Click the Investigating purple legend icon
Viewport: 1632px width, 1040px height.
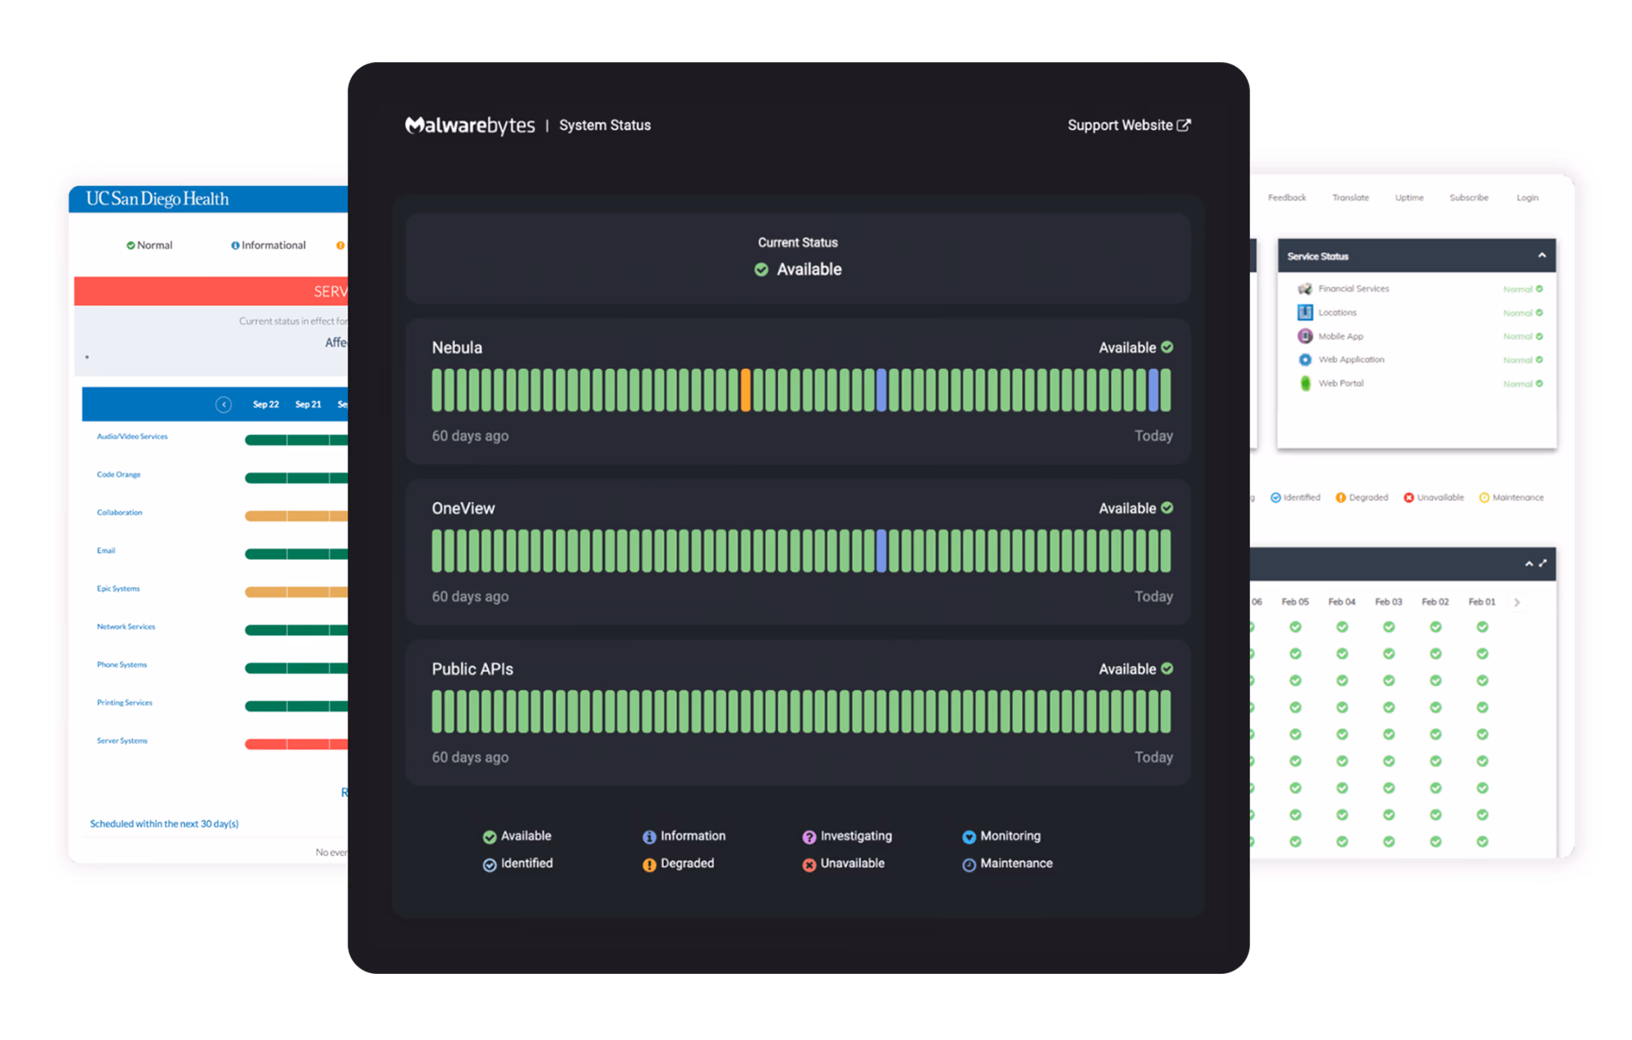(809, 837)
